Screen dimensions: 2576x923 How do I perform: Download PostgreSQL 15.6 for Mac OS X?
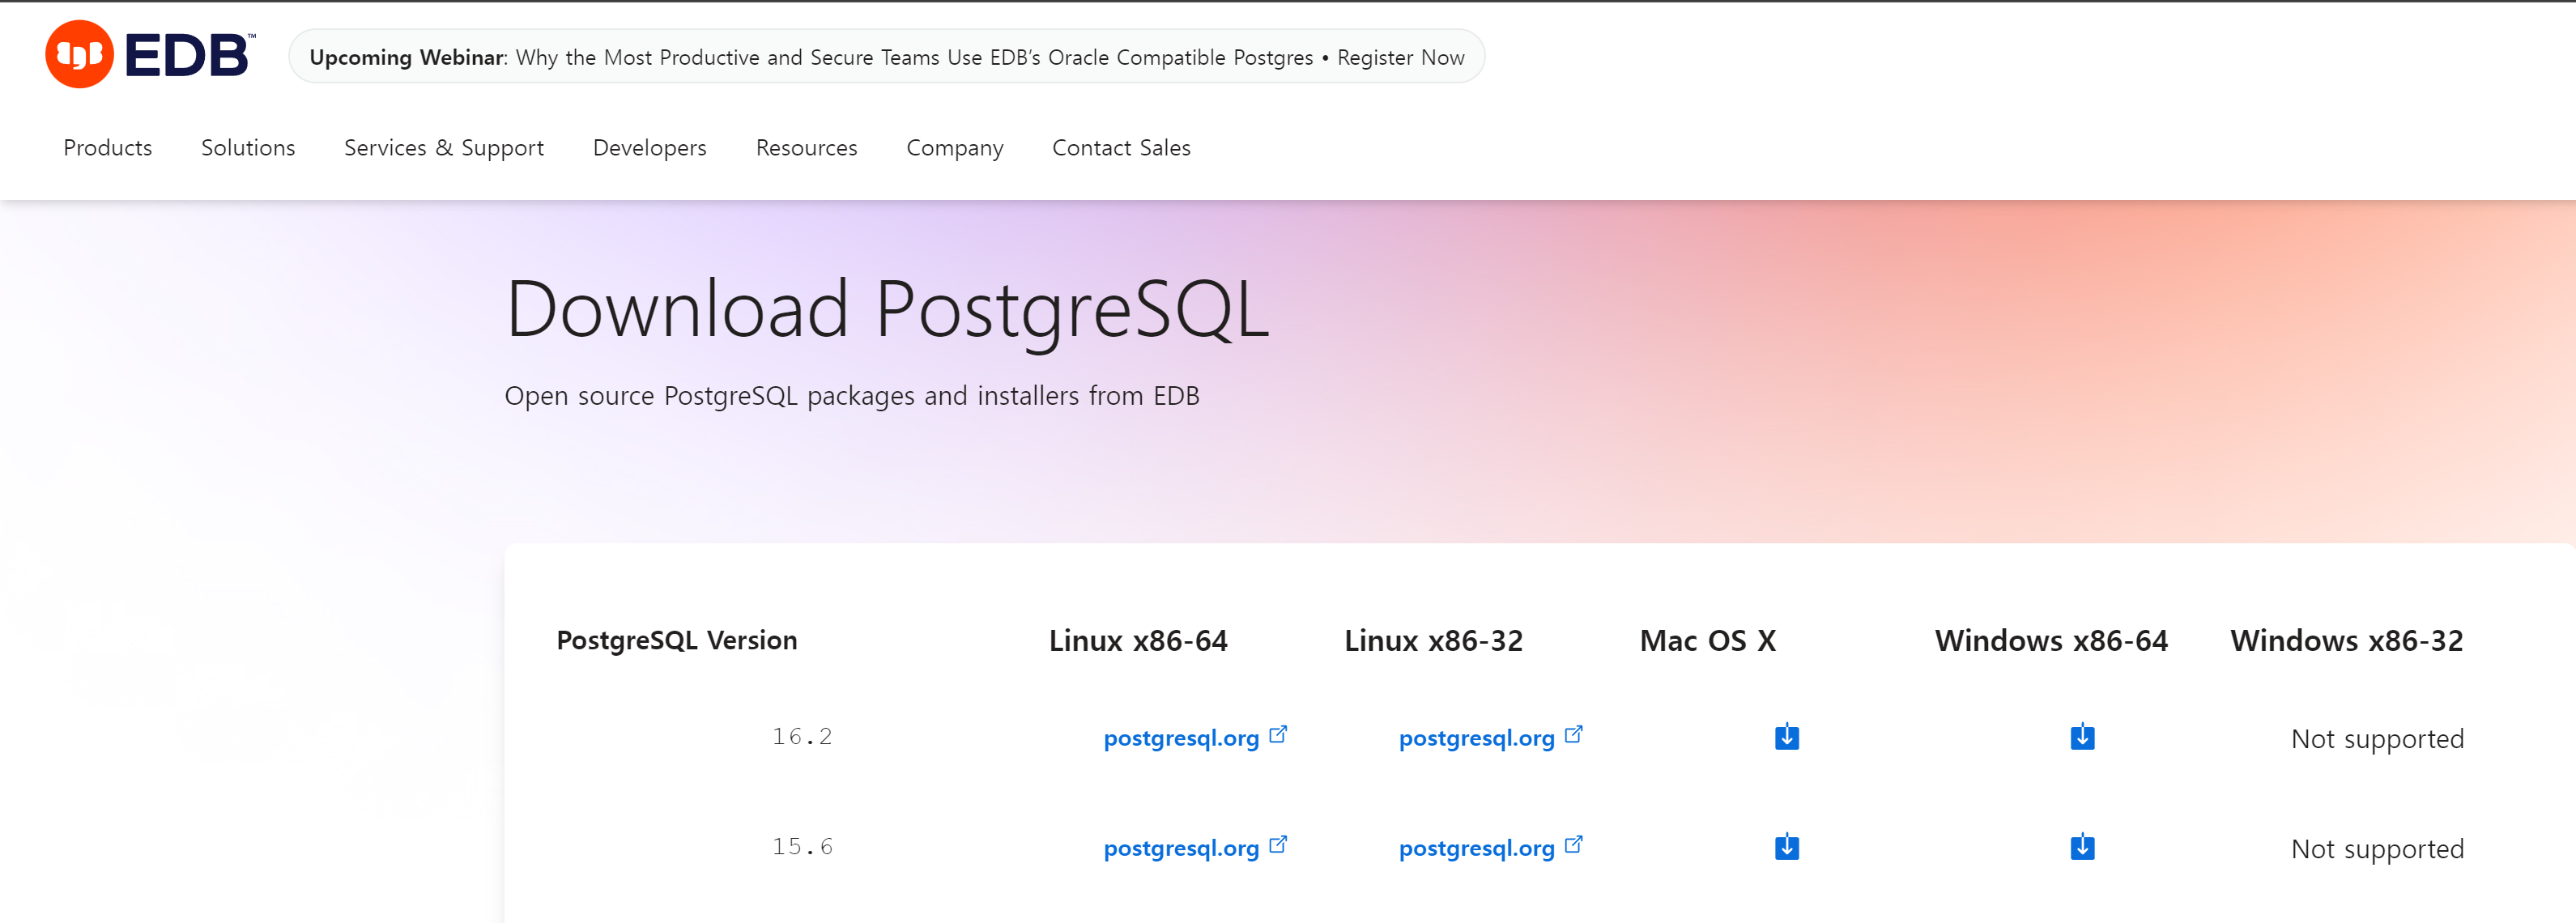coord(1786,847)
